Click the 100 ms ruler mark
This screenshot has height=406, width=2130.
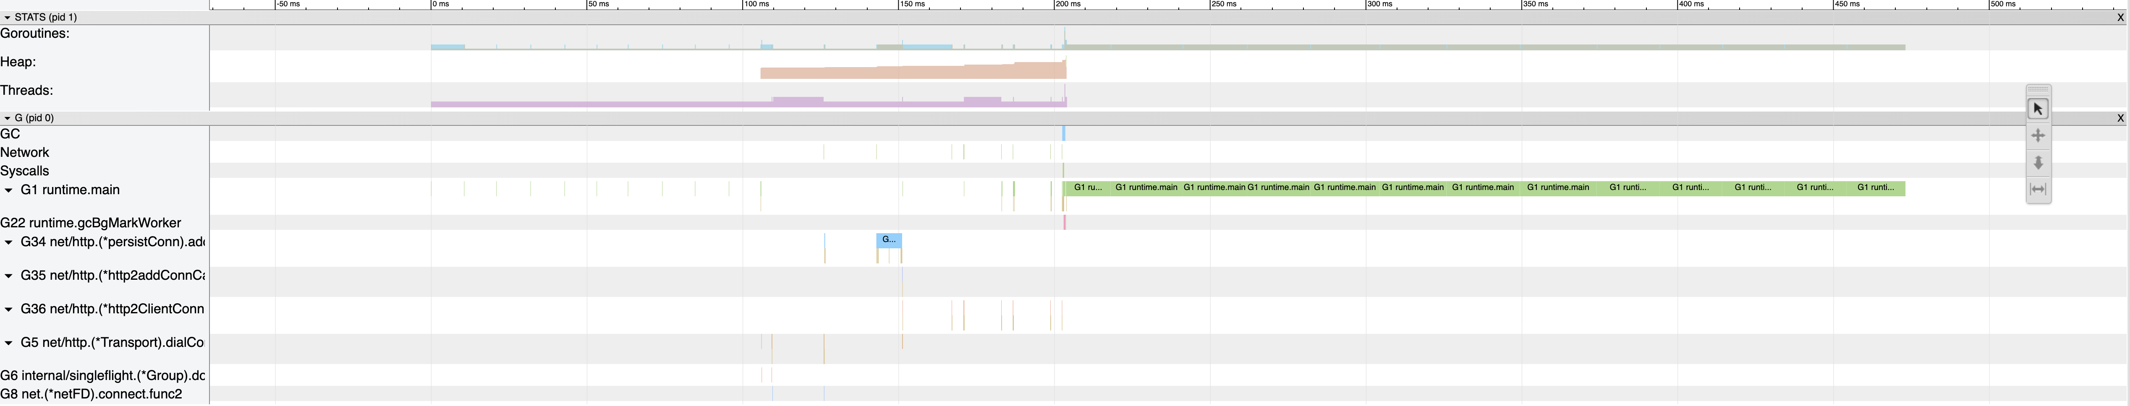(756, 4)
